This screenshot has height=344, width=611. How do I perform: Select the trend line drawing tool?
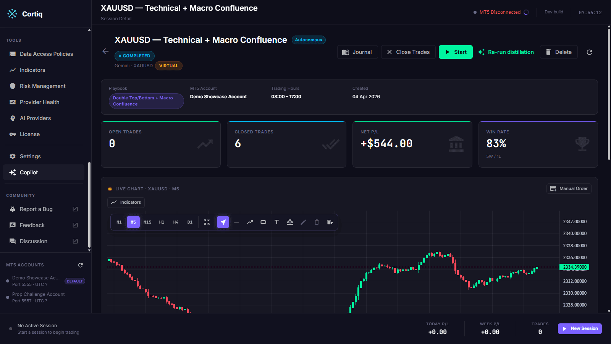(250, 222)
